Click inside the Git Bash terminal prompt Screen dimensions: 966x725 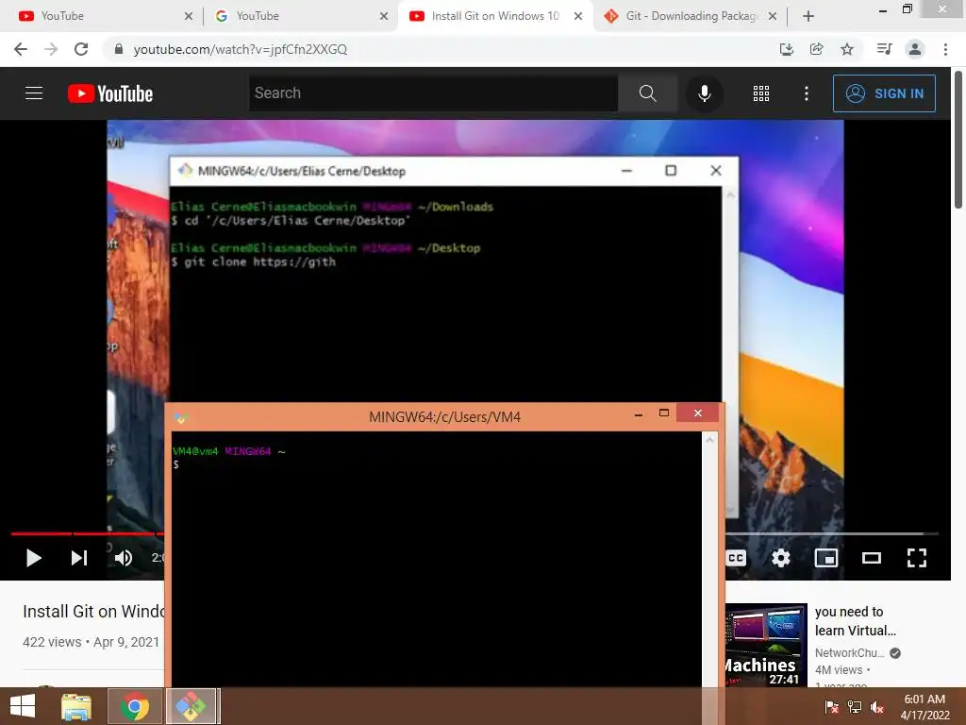click(x=436, y=559)
